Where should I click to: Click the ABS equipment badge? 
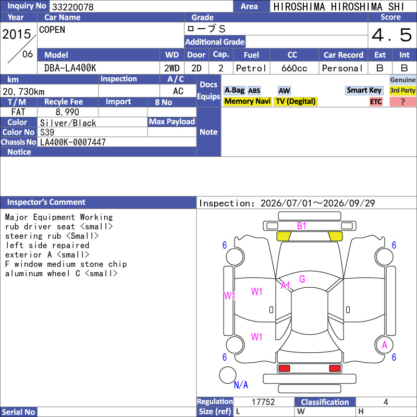tap(254, 91)
